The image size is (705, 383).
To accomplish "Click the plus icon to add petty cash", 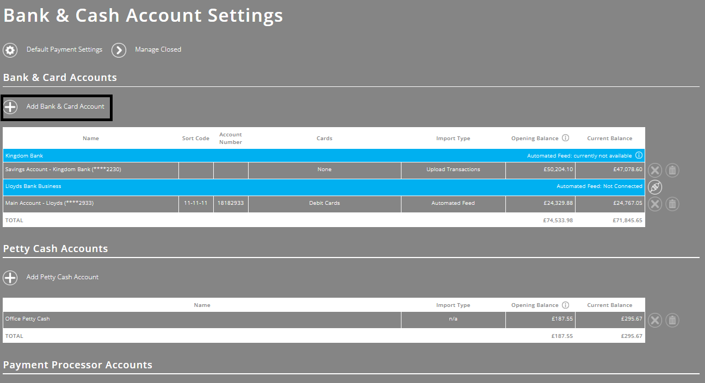I will (x=10, y=278).
